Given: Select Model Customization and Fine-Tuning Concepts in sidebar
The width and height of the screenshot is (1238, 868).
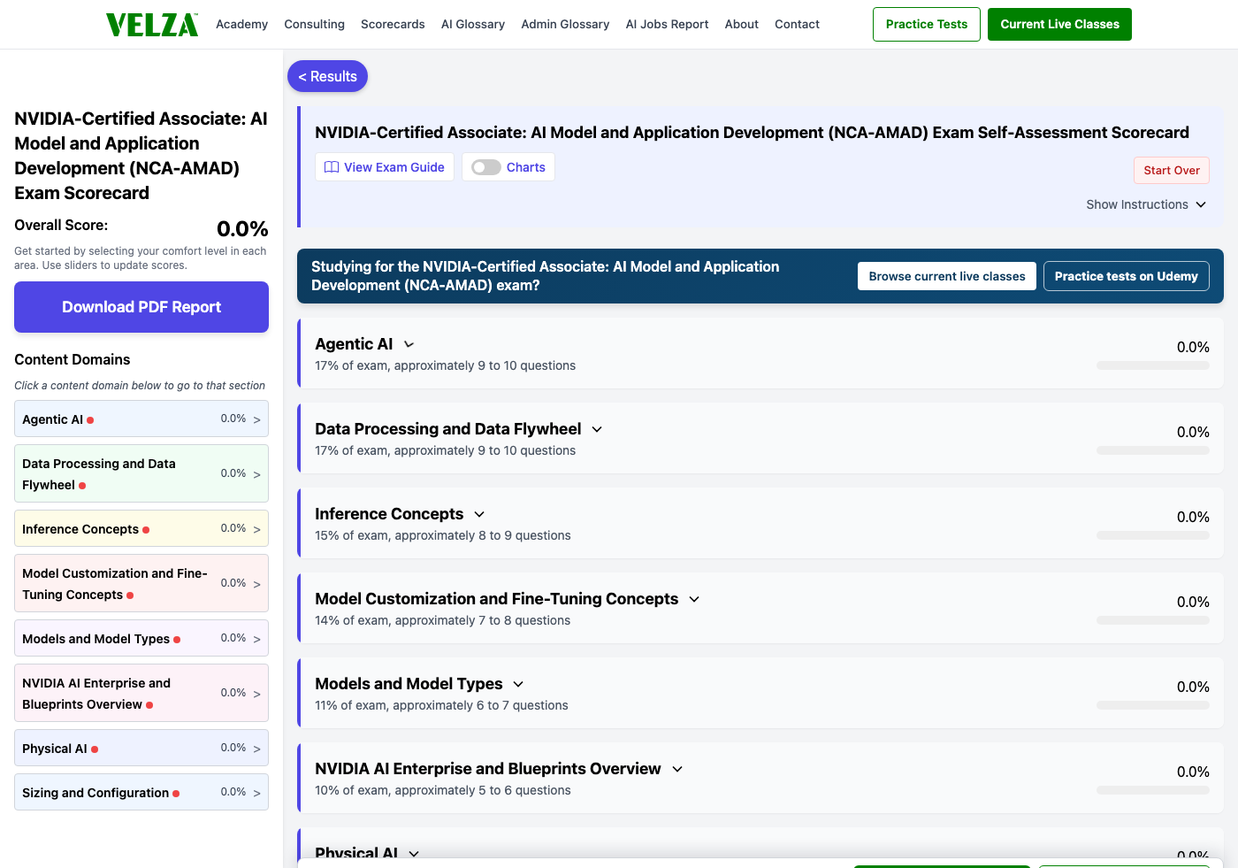Looking at the screenshot, I should [141, 583].
